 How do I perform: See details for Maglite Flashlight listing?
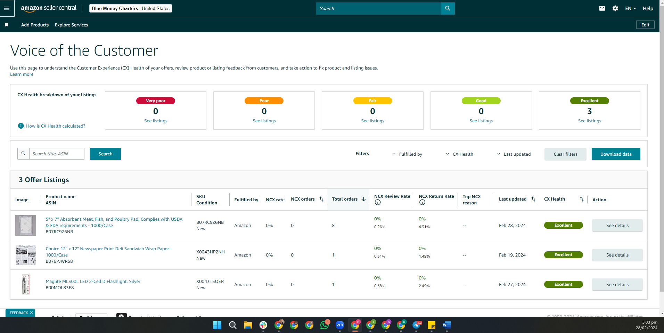click(x=617, y=284)
